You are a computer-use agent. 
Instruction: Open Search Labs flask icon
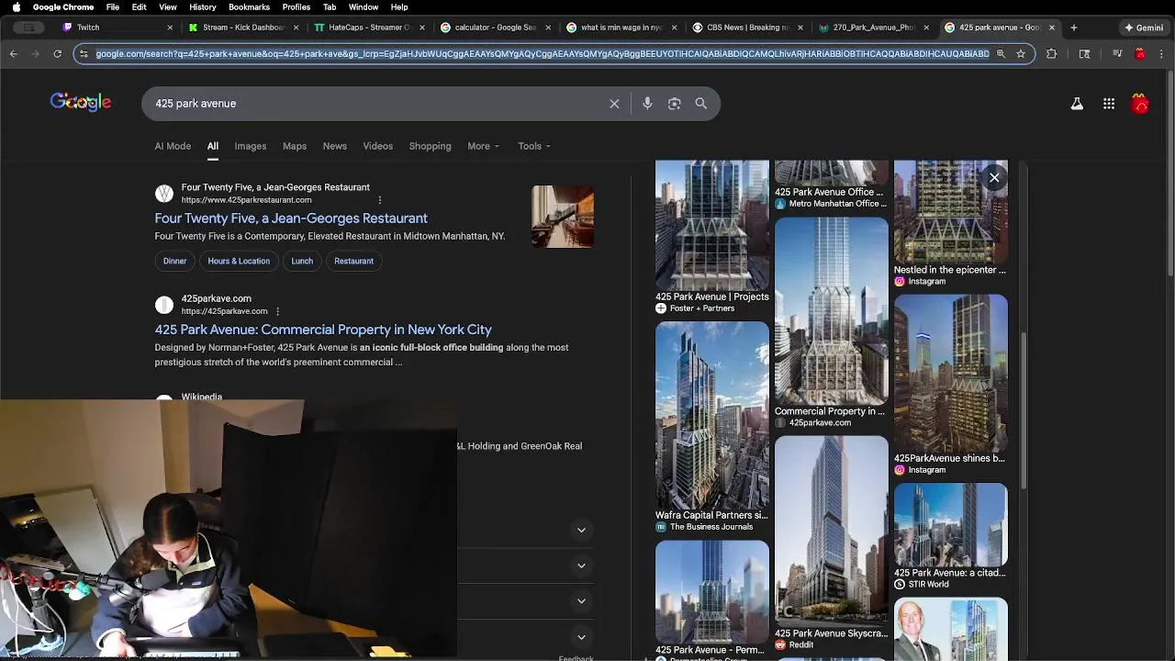[1077, 104]
